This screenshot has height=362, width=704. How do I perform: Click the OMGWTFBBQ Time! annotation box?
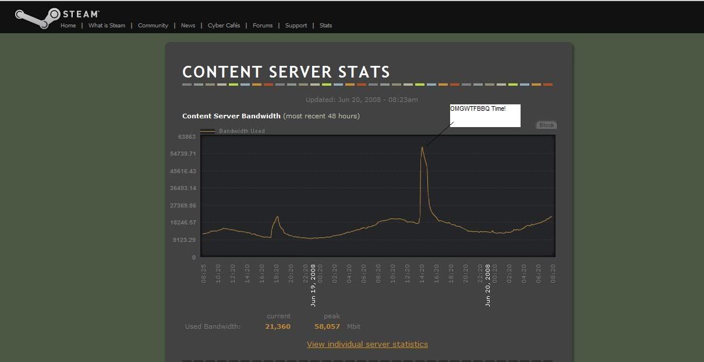484,115
